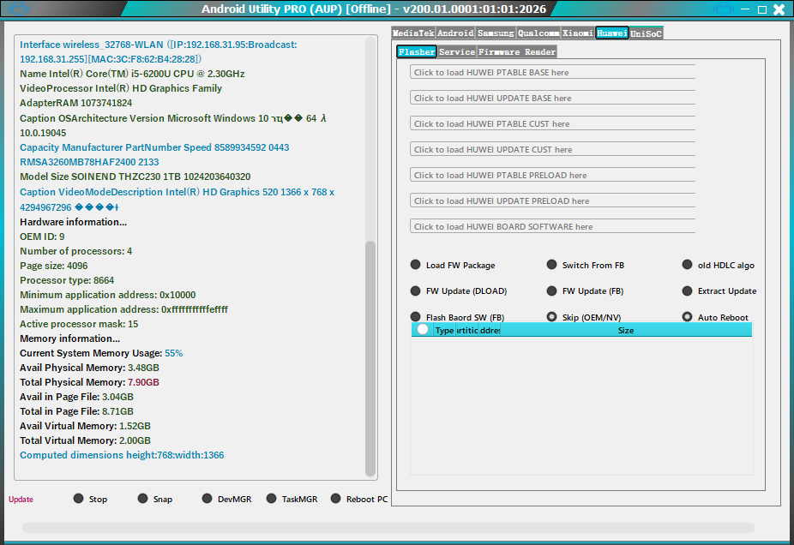Choose FW Update (DLOAD) mode
This screenshot has width=794, height=545.
[x=416, y=291]
